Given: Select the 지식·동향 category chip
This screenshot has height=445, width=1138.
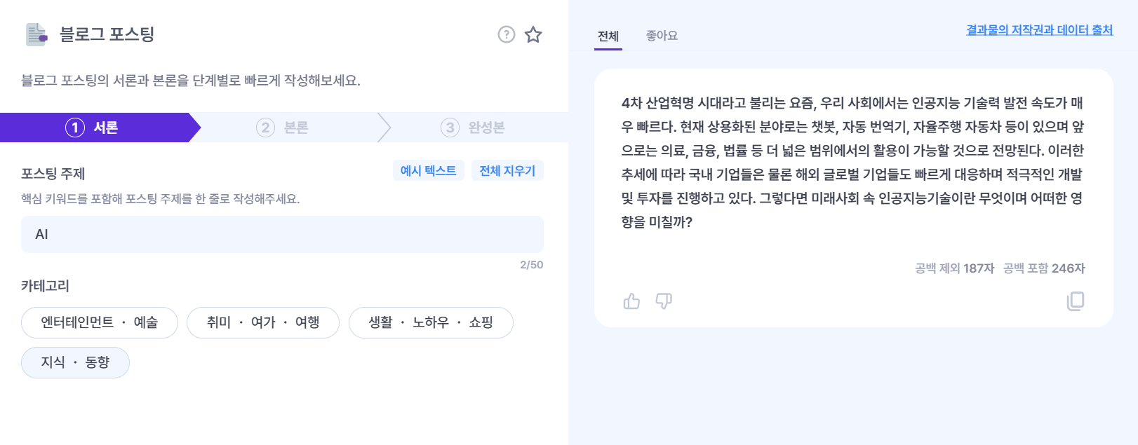Looking at the screenshot, I should tap(75, 362).
